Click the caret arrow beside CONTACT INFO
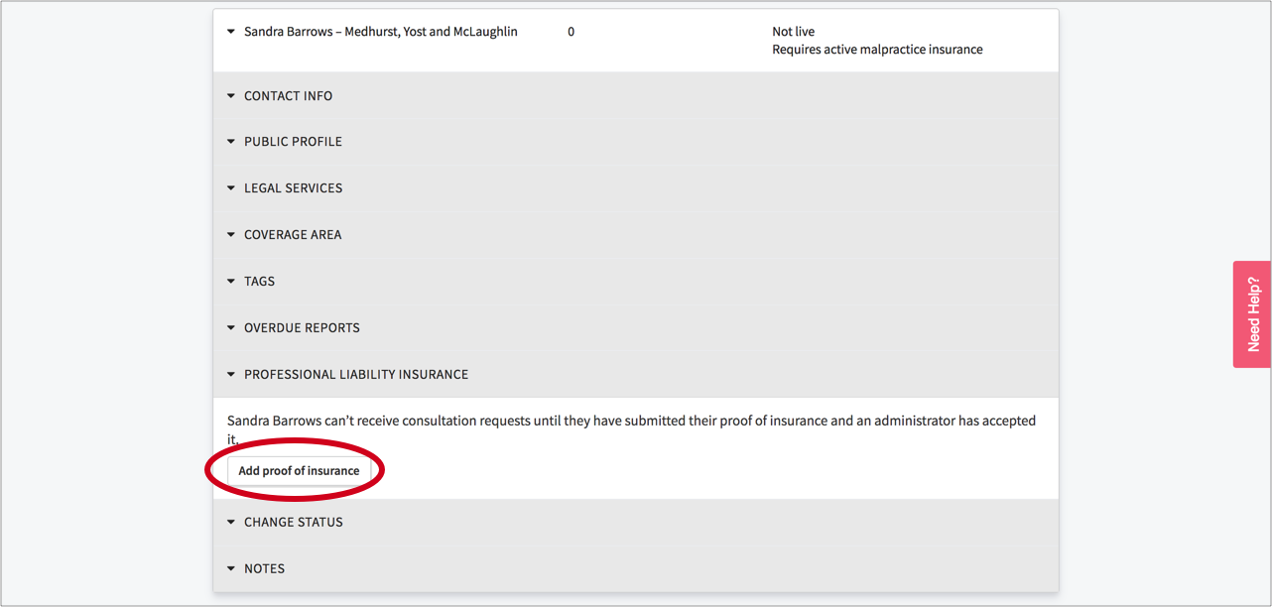The image size is (1272, 607). click(x=231, y=96)
